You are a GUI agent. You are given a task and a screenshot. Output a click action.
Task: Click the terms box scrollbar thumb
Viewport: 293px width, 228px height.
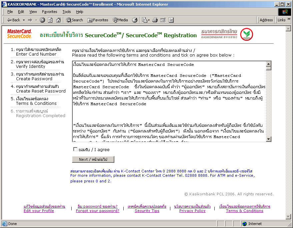click(x=269, y=68)
